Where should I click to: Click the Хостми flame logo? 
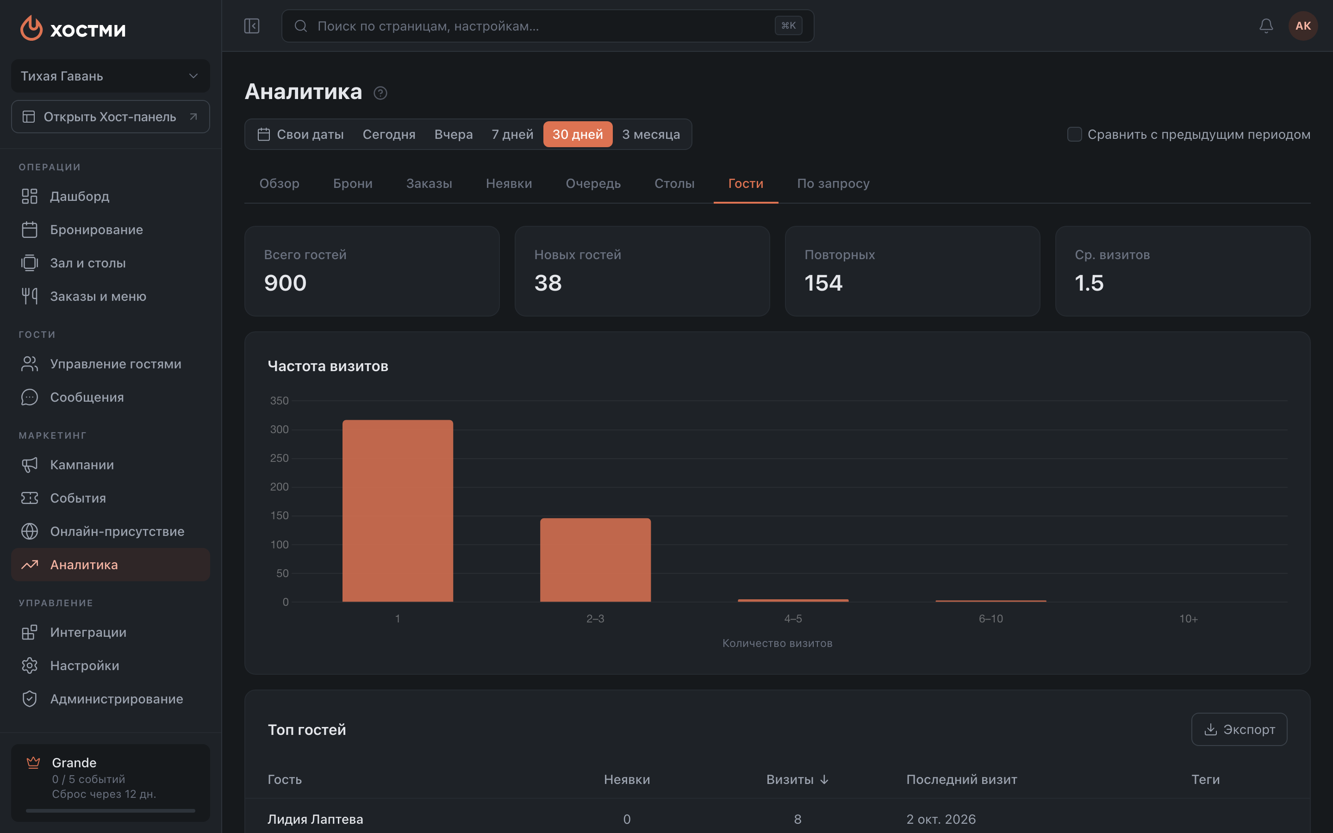pyautogui.click(x=31, y=28)
